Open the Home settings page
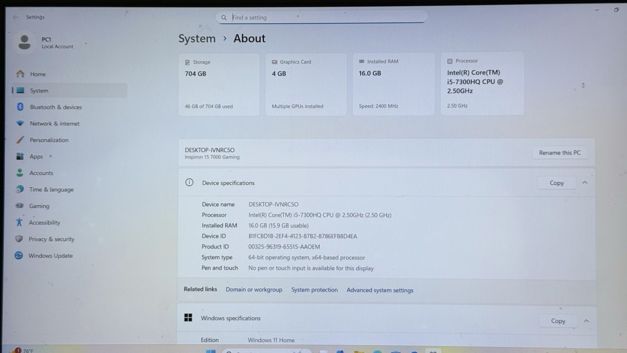The image size is (627, 353). (x=69, y=74)
